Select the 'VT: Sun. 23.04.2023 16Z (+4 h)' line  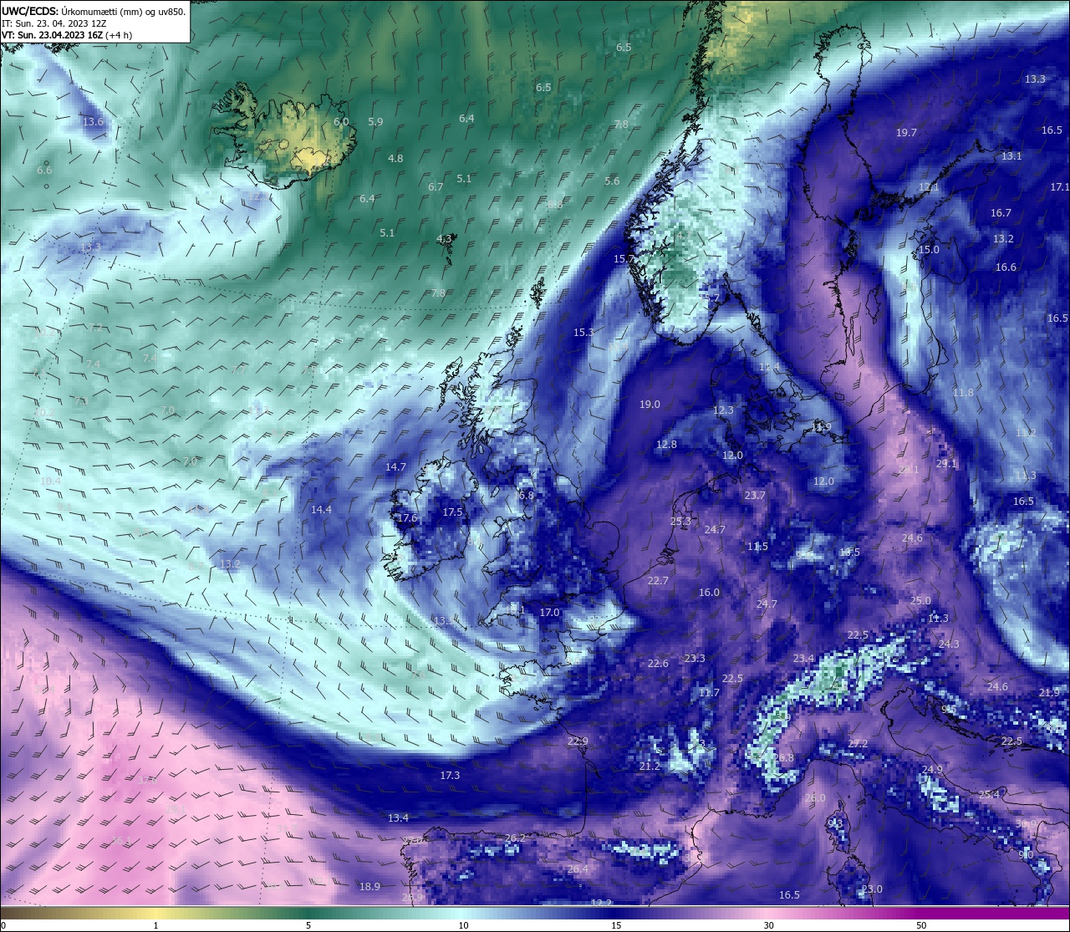[x=67, y=35]
